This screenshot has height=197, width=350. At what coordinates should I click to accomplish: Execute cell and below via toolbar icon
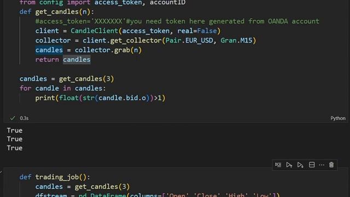(x=300, y=165)
